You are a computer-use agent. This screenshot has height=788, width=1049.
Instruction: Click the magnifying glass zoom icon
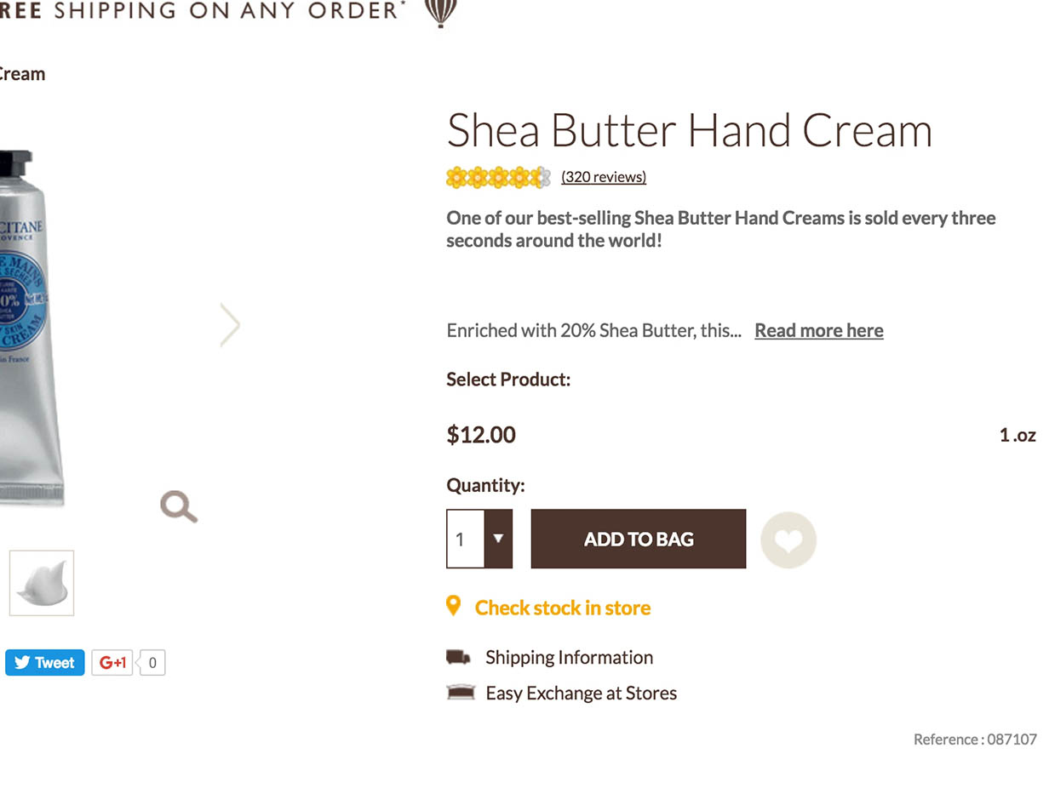pos(179,506)
